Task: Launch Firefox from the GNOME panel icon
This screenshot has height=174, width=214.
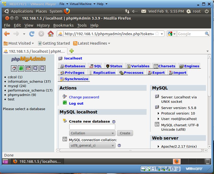Action: pyautogui.click(x=67, y=11)
